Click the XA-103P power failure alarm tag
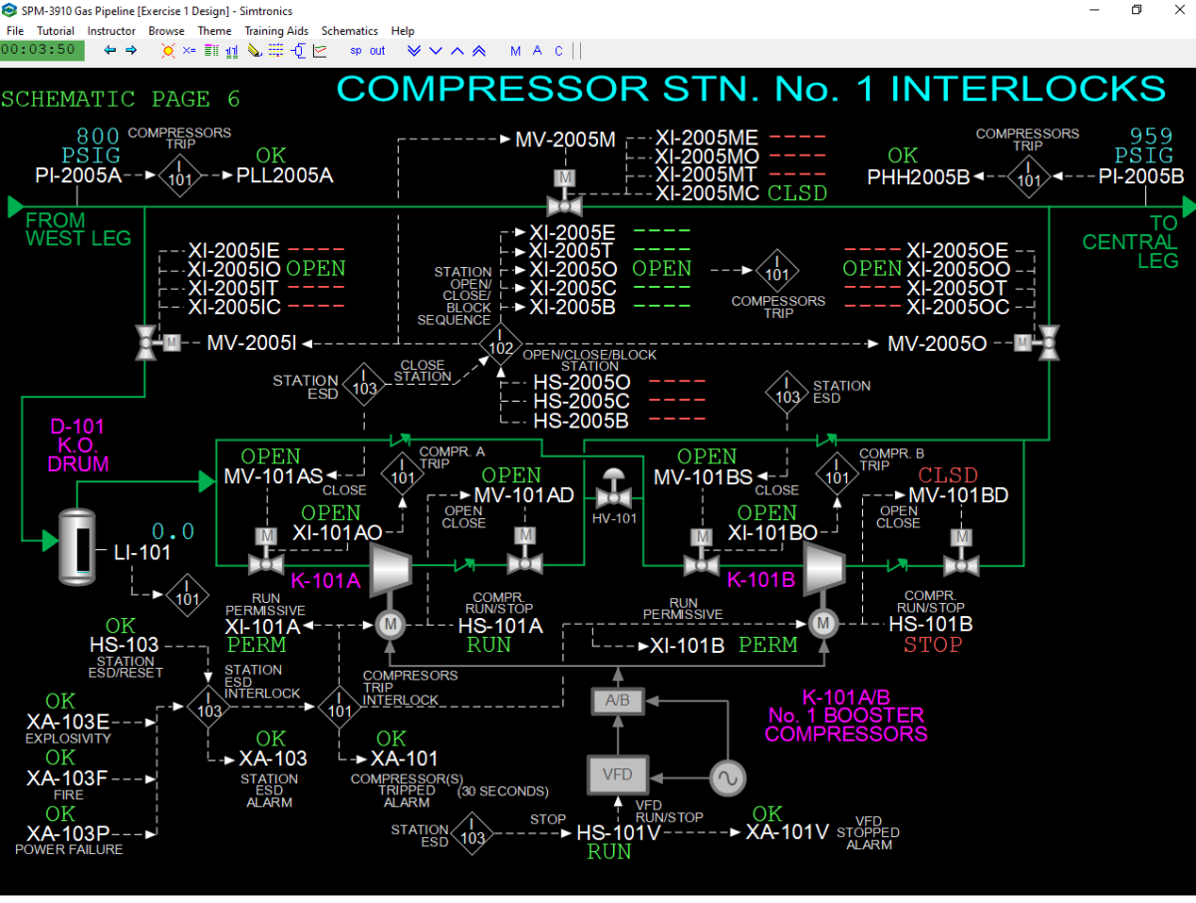 [69, 833]
